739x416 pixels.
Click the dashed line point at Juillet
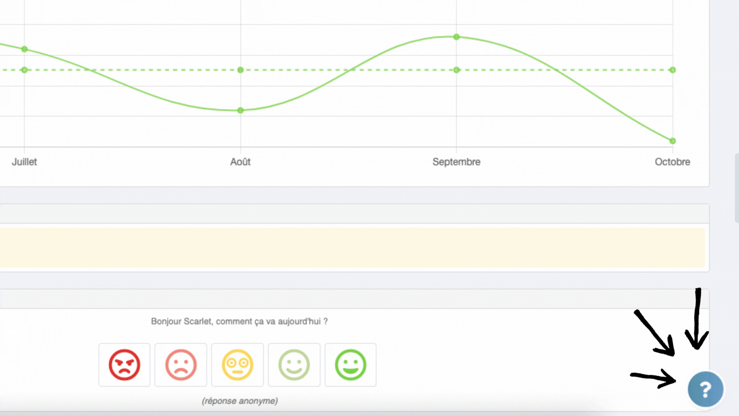(x=24, y=70)
